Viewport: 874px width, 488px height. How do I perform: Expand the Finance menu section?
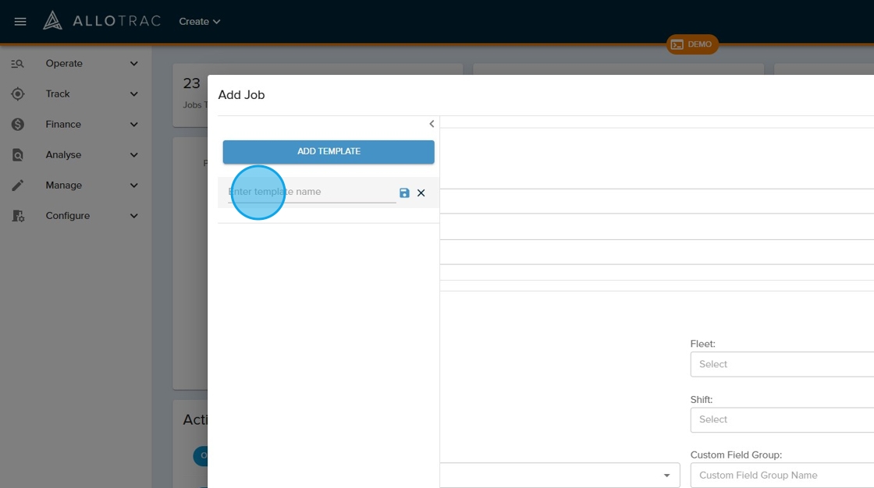click(133, 125)
